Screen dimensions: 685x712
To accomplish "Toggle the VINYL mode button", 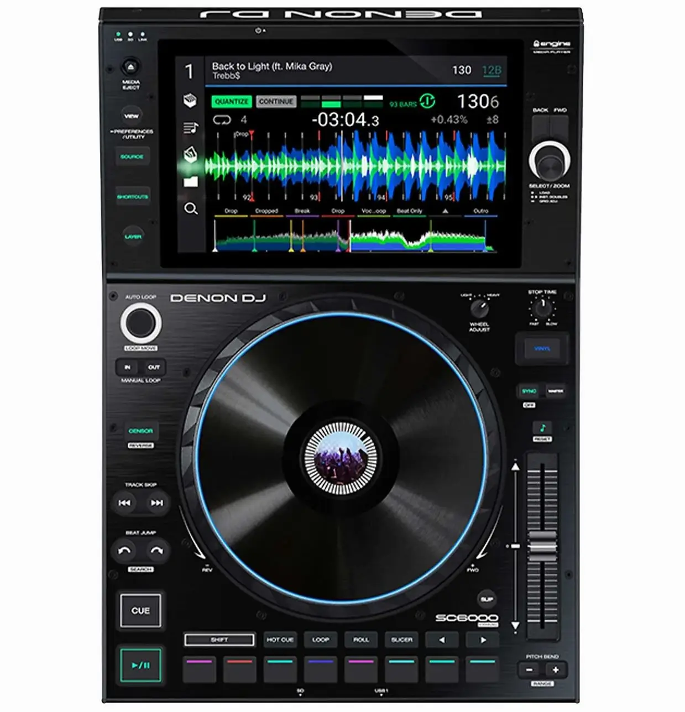I will [x=542, y=349].
